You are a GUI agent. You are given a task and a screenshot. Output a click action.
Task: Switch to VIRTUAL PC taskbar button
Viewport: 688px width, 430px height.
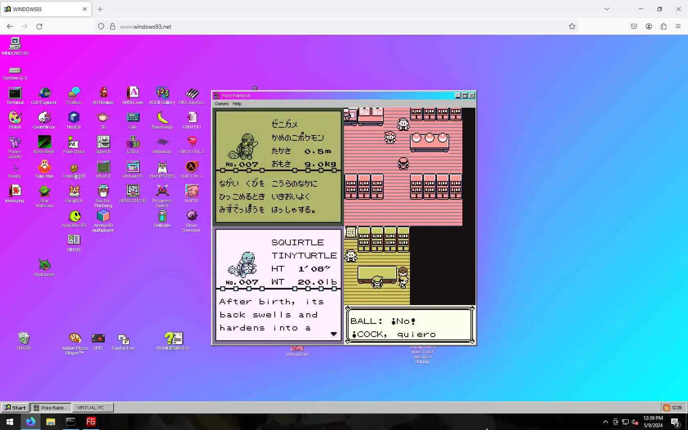93,407
